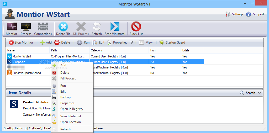Image resolution: width=269 pixels, height=133 pixels.
Task: Sort by the Run column header
Action: pos(165,50)
